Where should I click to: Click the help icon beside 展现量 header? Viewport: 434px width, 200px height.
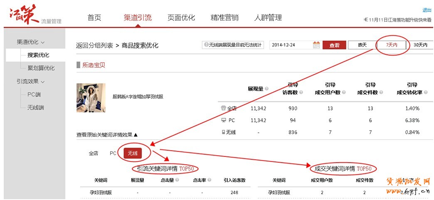coord(267,89)
